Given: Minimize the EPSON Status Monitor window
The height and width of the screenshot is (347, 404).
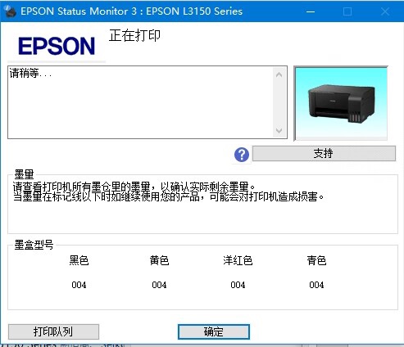Looking at the screenshot, I should pyautogui.click(x=311, y=11).
